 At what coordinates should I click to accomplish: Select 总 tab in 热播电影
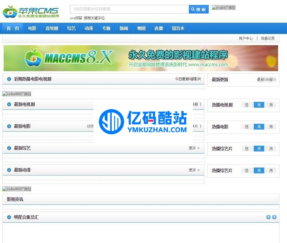pyautogui.click(x=247, y=127)
